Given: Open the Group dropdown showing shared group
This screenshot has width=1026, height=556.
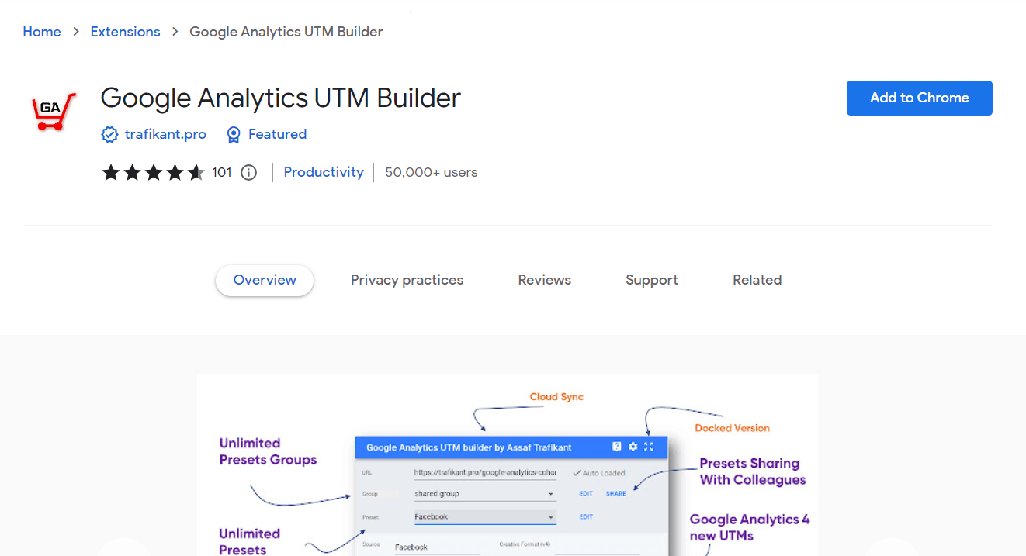Looking at the screenshot, I should tap(485, 493).
